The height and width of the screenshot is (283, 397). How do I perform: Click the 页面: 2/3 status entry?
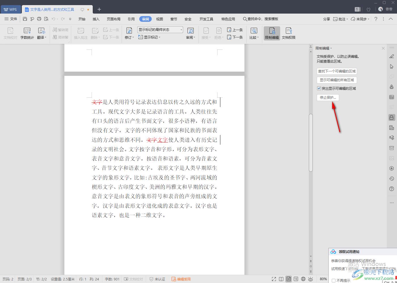pos(25,279)
